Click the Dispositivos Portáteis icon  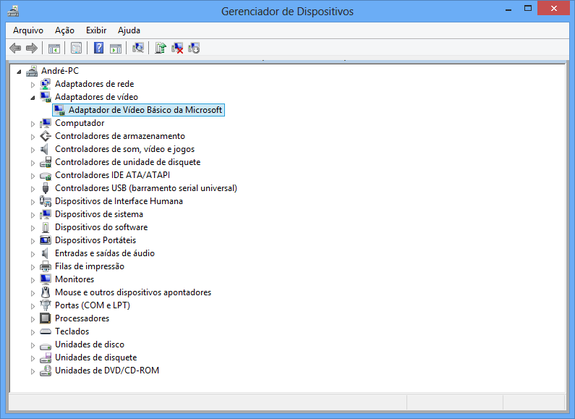point(46,240)
